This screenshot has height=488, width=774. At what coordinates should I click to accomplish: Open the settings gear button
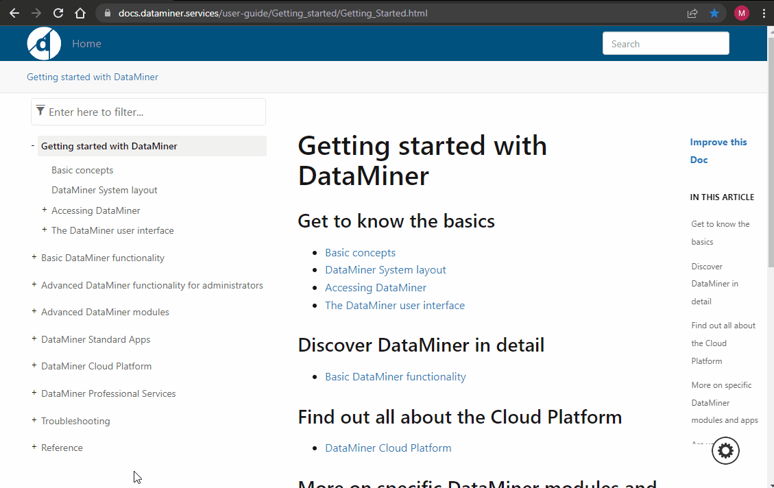[725, 450]
